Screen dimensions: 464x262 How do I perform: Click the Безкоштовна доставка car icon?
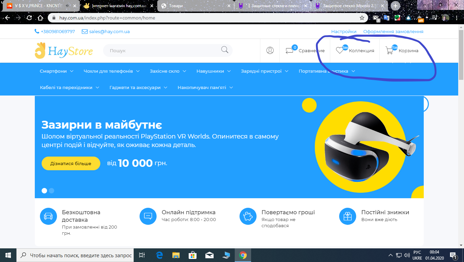48,216
